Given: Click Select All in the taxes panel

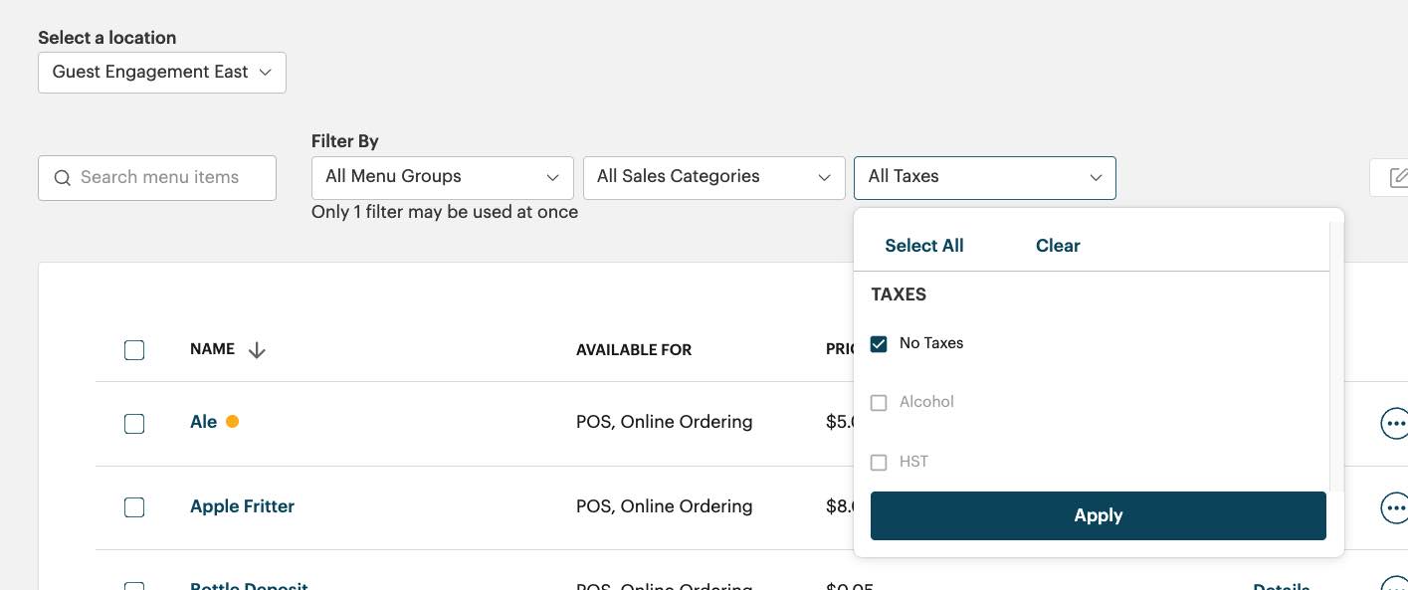Looking at the screenshot, I should 923,246.
